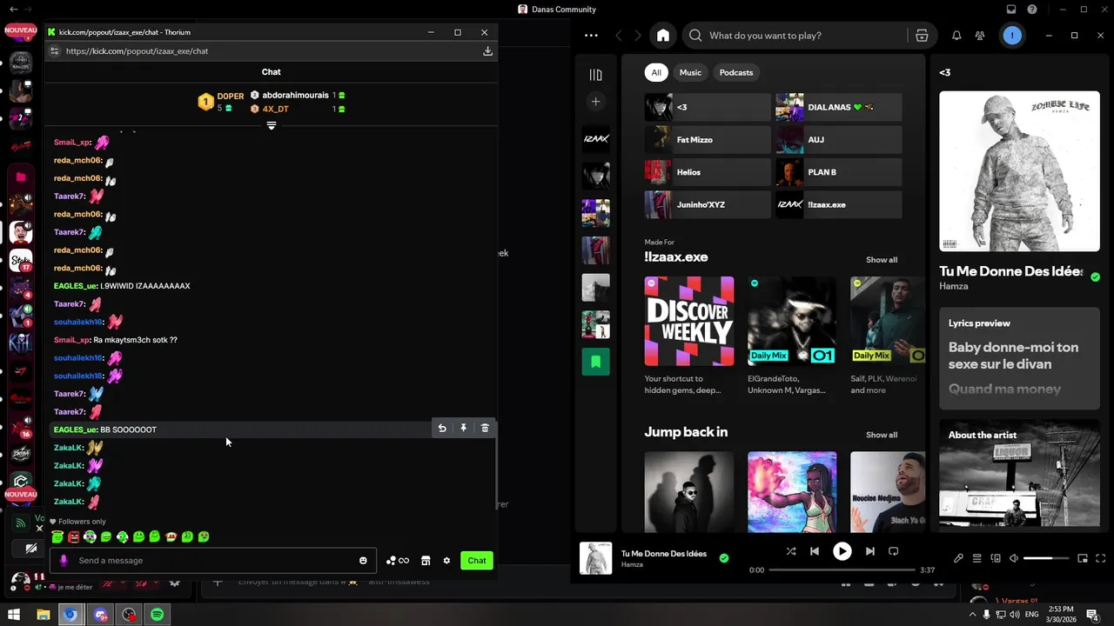Screen dimensions: 1114x626
Task: Open Daily Mix 01 cover
Action: pyautogui.click(x=792, y=321)
